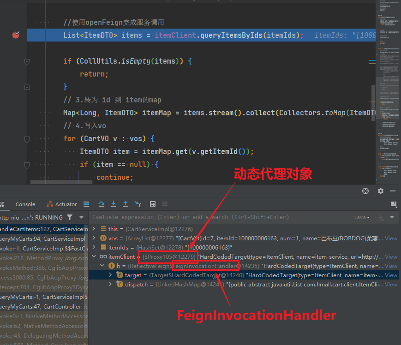Open the Java language dropdown in evaluator
This screenshot has width=401, height=345.
361,217
